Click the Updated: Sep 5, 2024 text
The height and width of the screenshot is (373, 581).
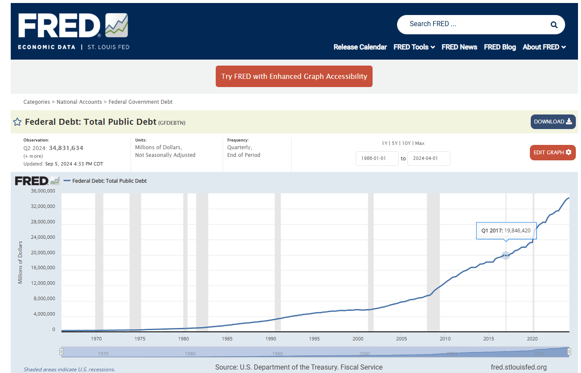(63, 164)
